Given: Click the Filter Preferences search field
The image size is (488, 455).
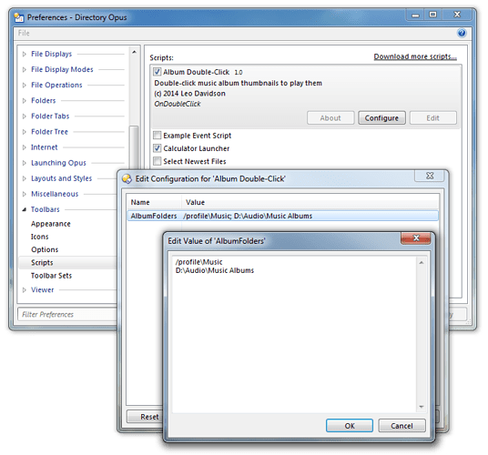Looking at the screenshot, I should (67, 315).
